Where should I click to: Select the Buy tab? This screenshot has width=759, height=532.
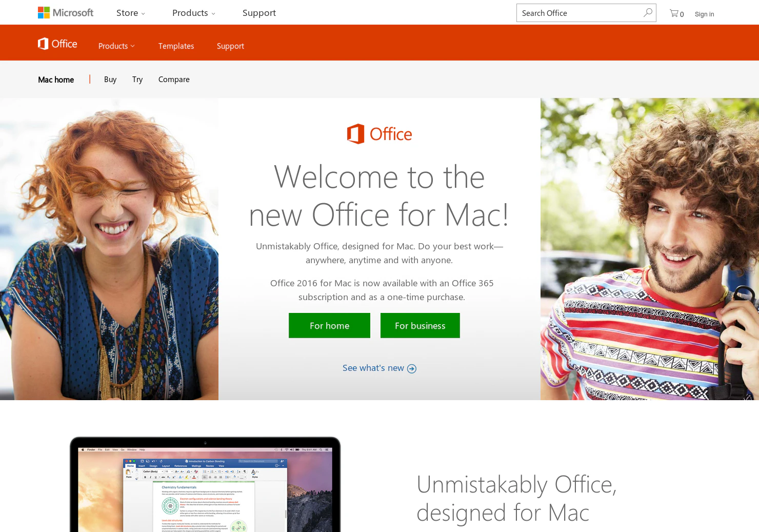110,79
